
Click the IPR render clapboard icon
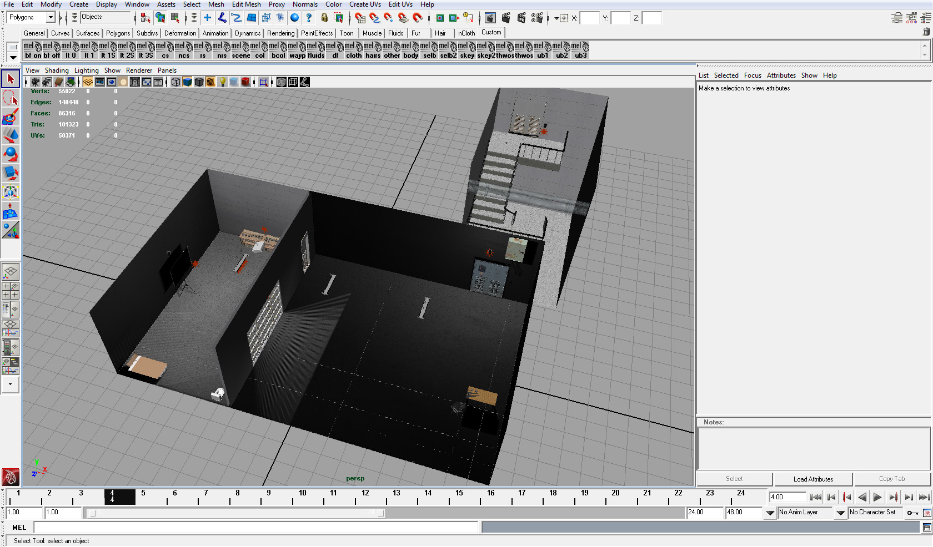point(521,18)
